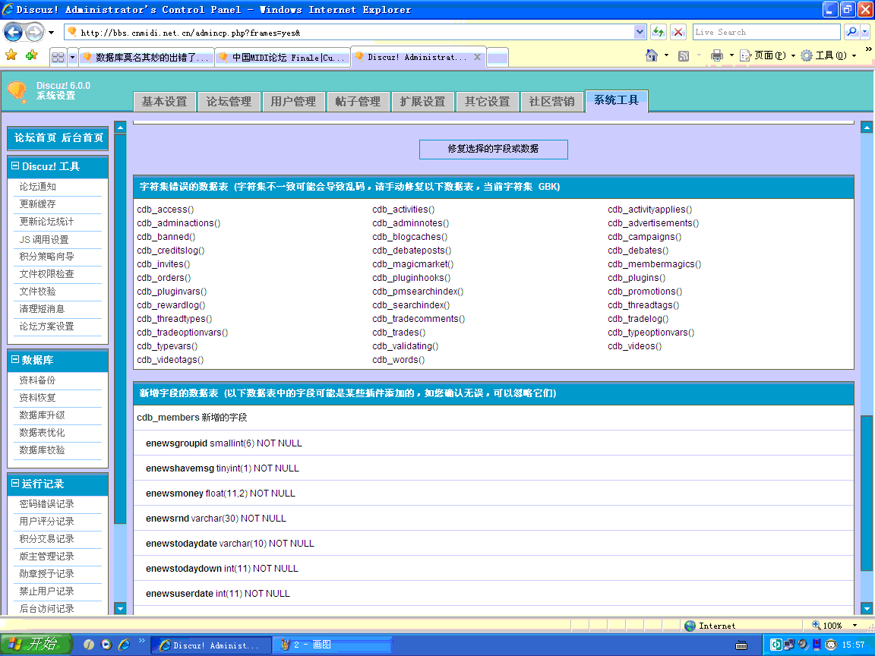The image size is (875, 656).
Task: Open the 基本设置 admin tab
Action: click(164, 102)
